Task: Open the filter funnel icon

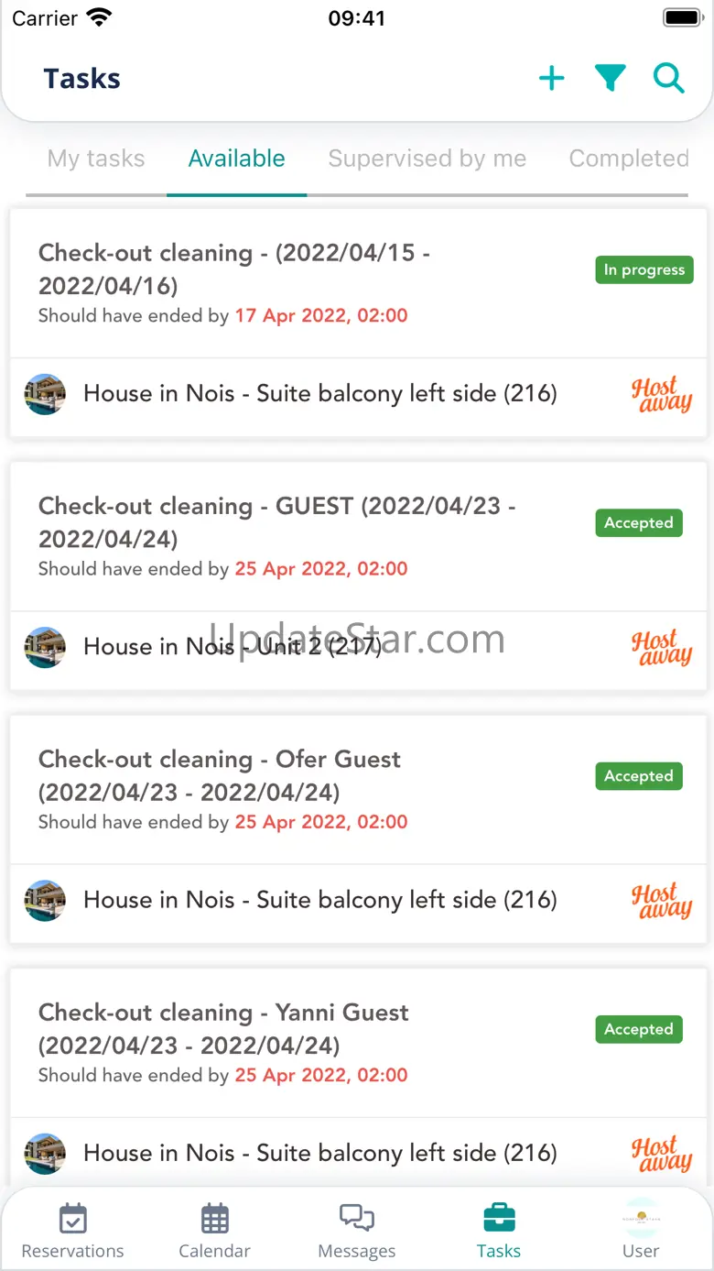Action: [610, 79]
